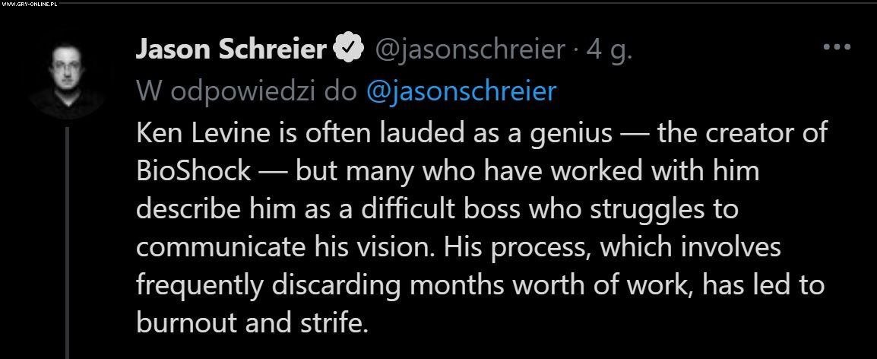877x359 pixels.
Task: Click the phrase "burnout and strife"
Action: [252, 322]
